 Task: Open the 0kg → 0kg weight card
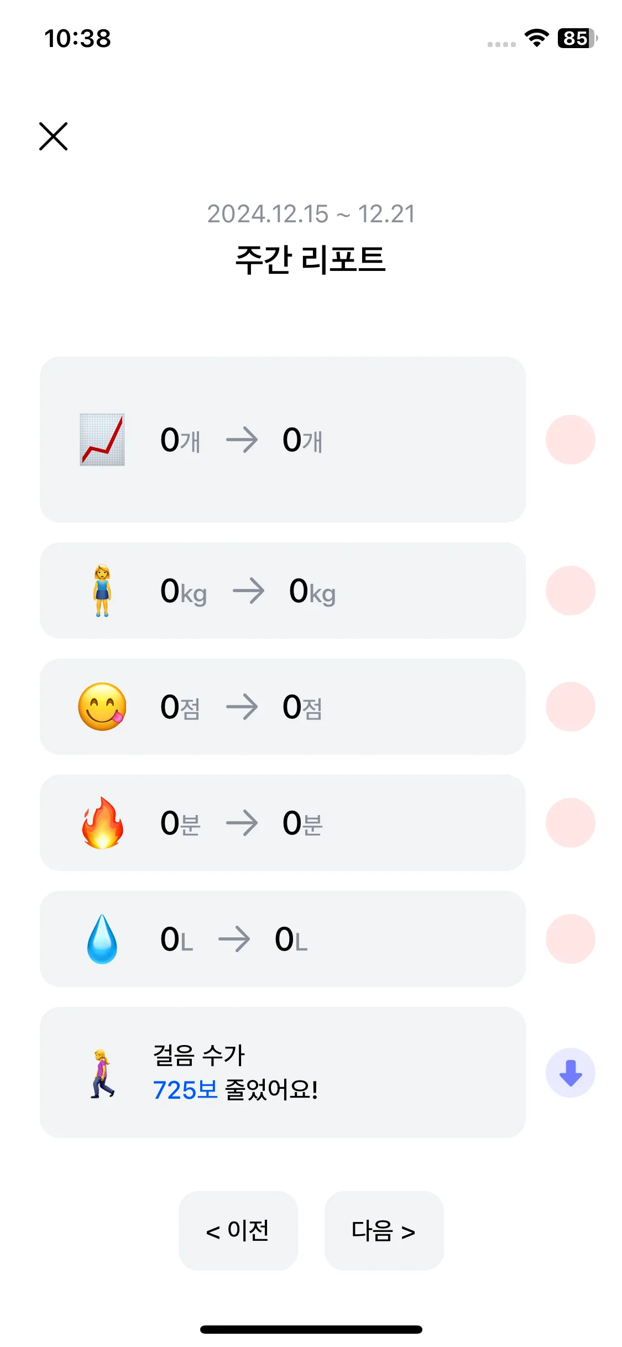point(283,591)
